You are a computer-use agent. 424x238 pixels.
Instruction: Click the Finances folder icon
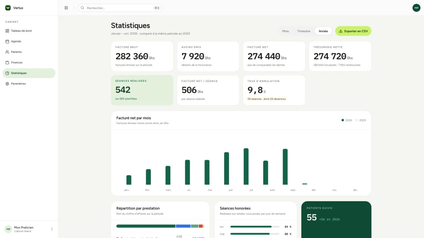pyautogui.click(x=7, y=62)
